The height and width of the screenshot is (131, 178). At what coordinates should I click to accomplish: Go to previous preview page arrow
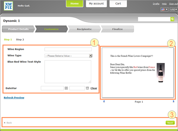(104, 101)
